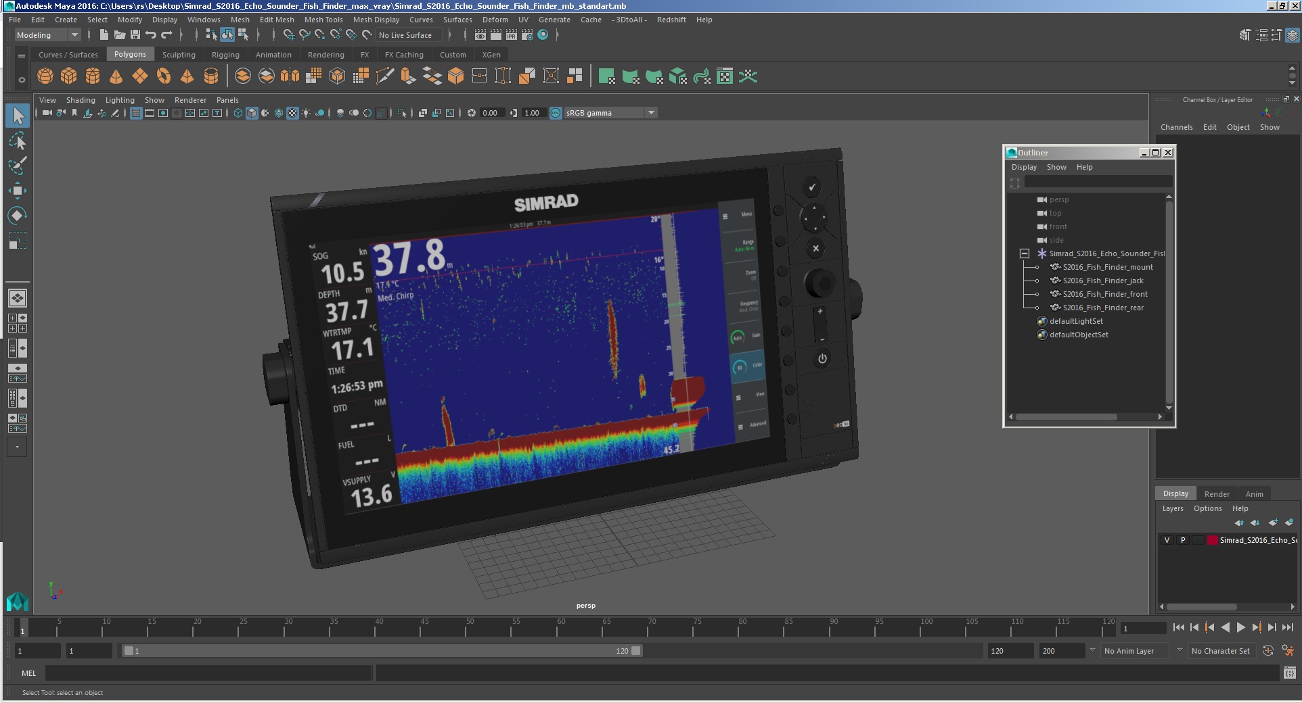Viewport: 1302px width, 703px height.
Task: Open the No Character Set dropdown
Action: tap(1222, 651)
